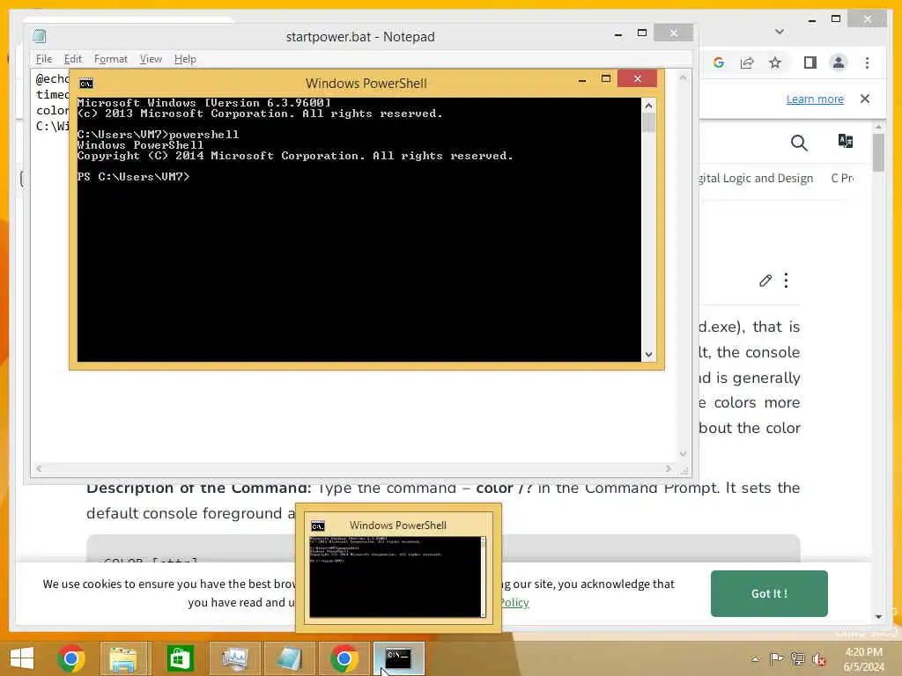Click the PS C:\Users\VM7> prompt line

point(134,176)
